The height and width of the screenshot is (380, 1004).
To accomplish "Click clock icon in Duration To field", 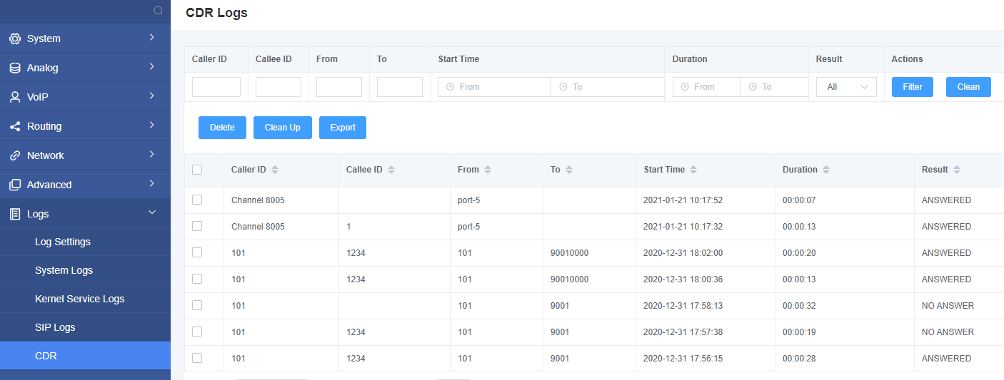I will click(x=753, y=87).
